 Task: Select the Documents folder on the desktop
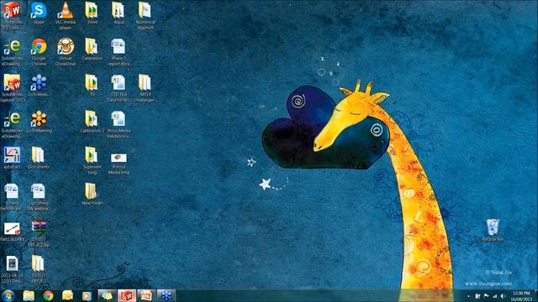pyautogui.click(x=39, y=158)
